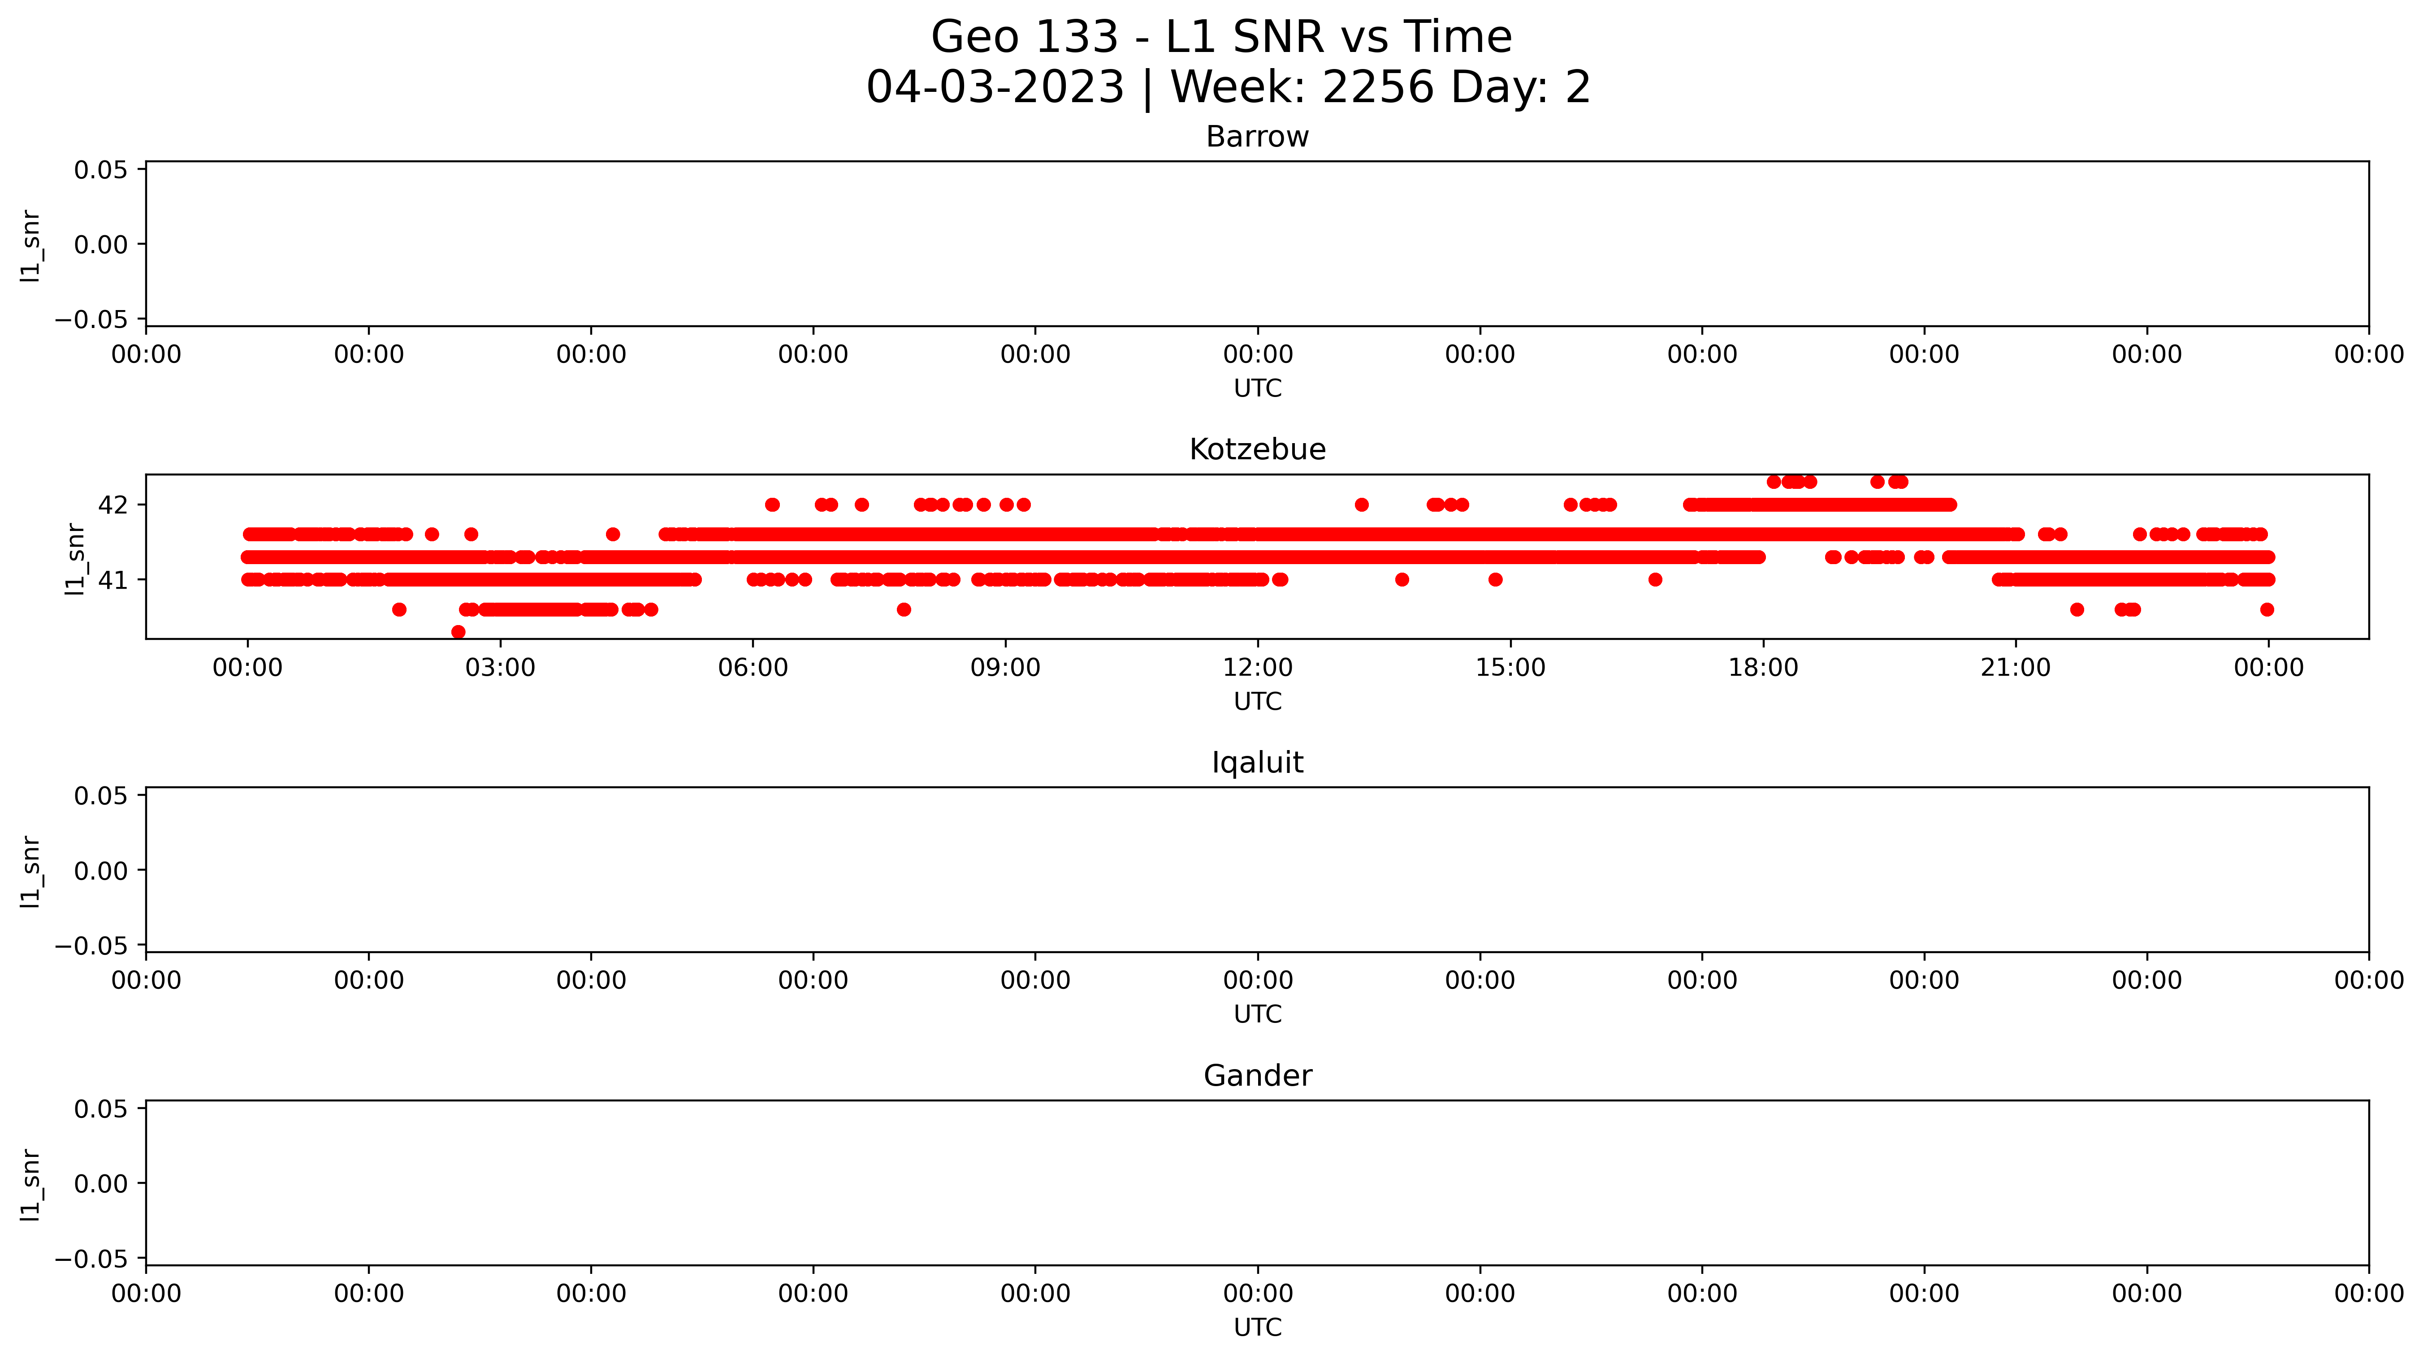Click the '04-03-2023 | Week: 2256 Day: 2' subtitle

point(1229,87)
